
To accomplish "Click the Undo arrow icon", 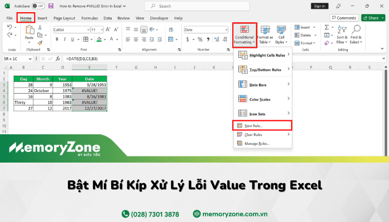I will 9,27.
